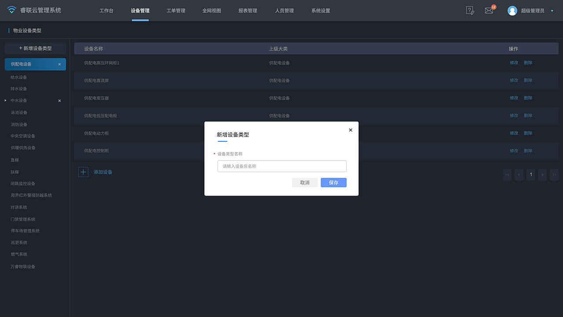This screenshot has height=317, width=563.
Task: Click 修改 for 供配电直流屏
Action: point(514,81)
